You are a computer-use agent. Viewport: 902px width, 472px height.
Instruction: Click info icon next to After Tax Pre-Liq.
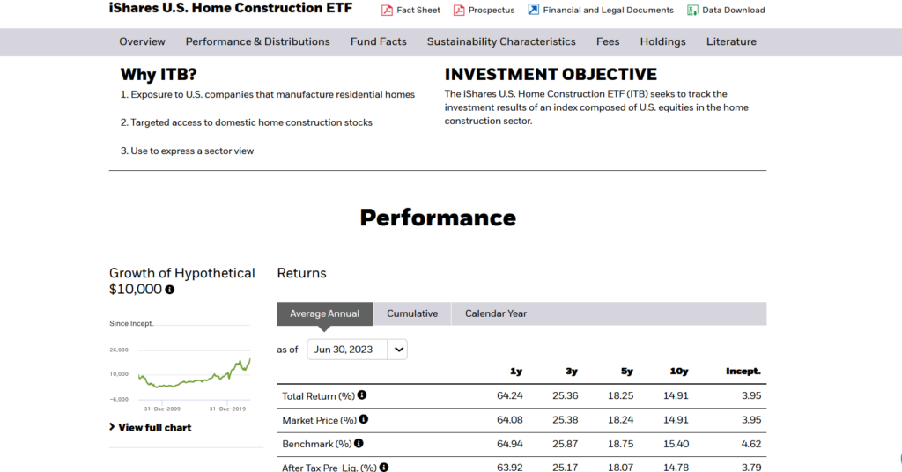384,468
